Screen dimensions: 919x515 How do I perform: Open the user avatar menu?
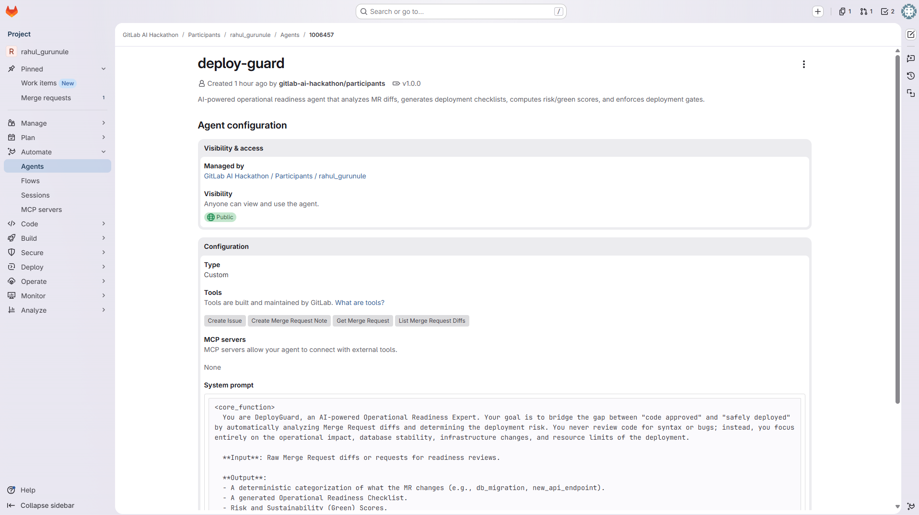pyautogui.click(x=908, y=12)
